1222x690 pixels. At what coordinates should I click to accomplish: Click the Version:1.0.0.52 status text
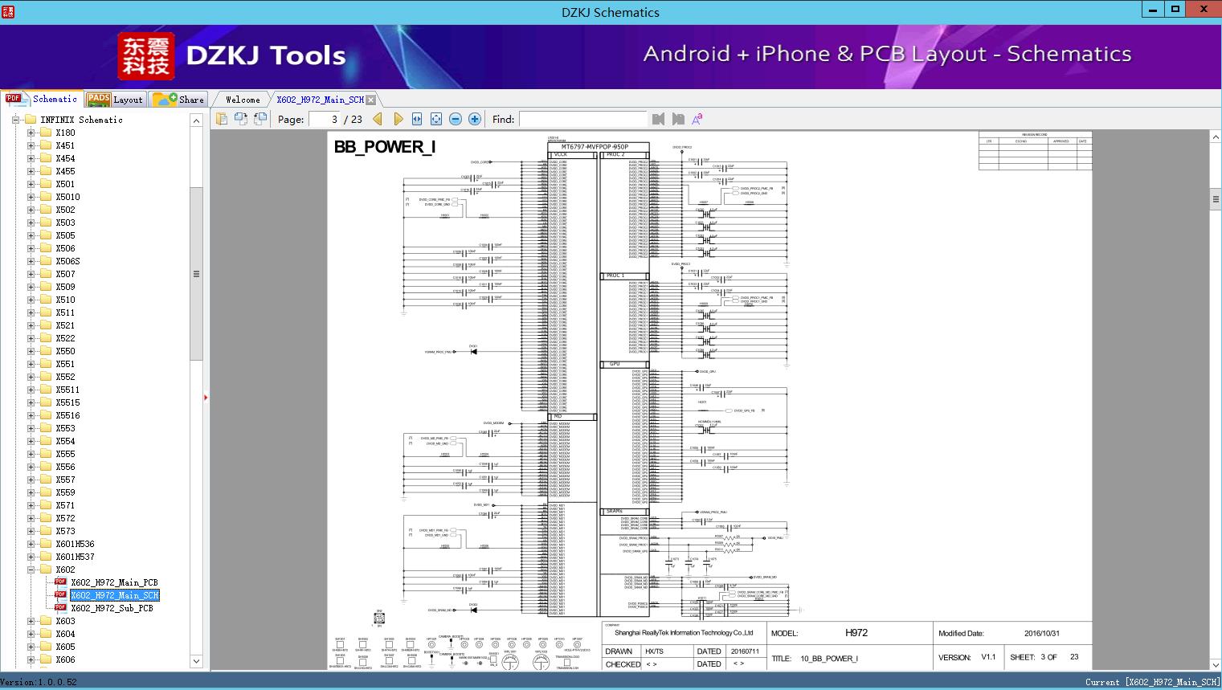(x=39, y=682)
